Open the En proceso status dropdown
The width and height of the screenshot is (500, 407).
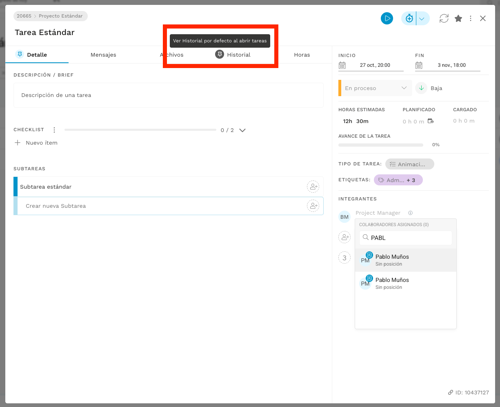[x=375, y=88]
